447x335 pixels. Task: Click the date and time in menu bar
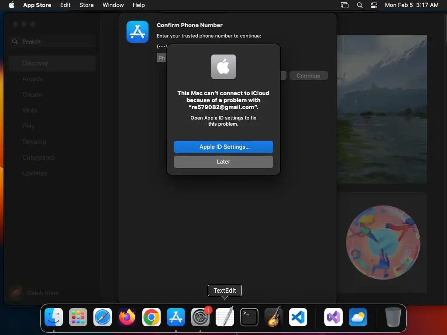click(412, 5)
